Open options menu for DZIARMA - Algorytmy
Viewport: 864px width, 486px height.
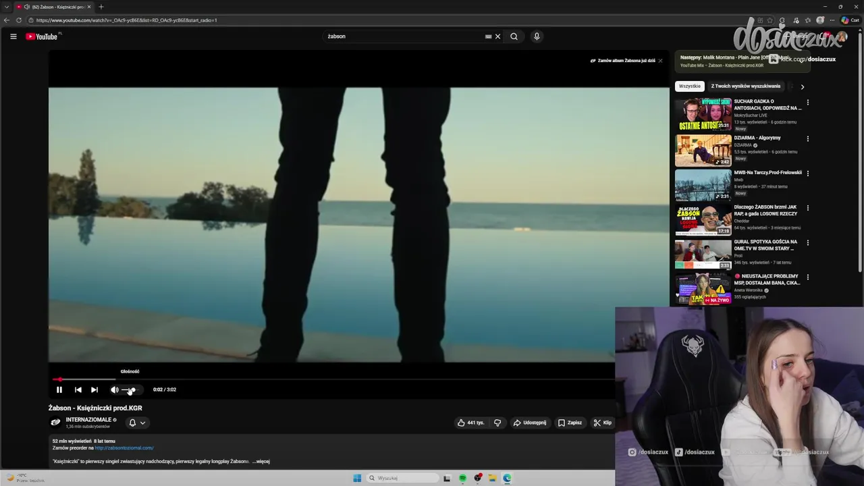807,139
